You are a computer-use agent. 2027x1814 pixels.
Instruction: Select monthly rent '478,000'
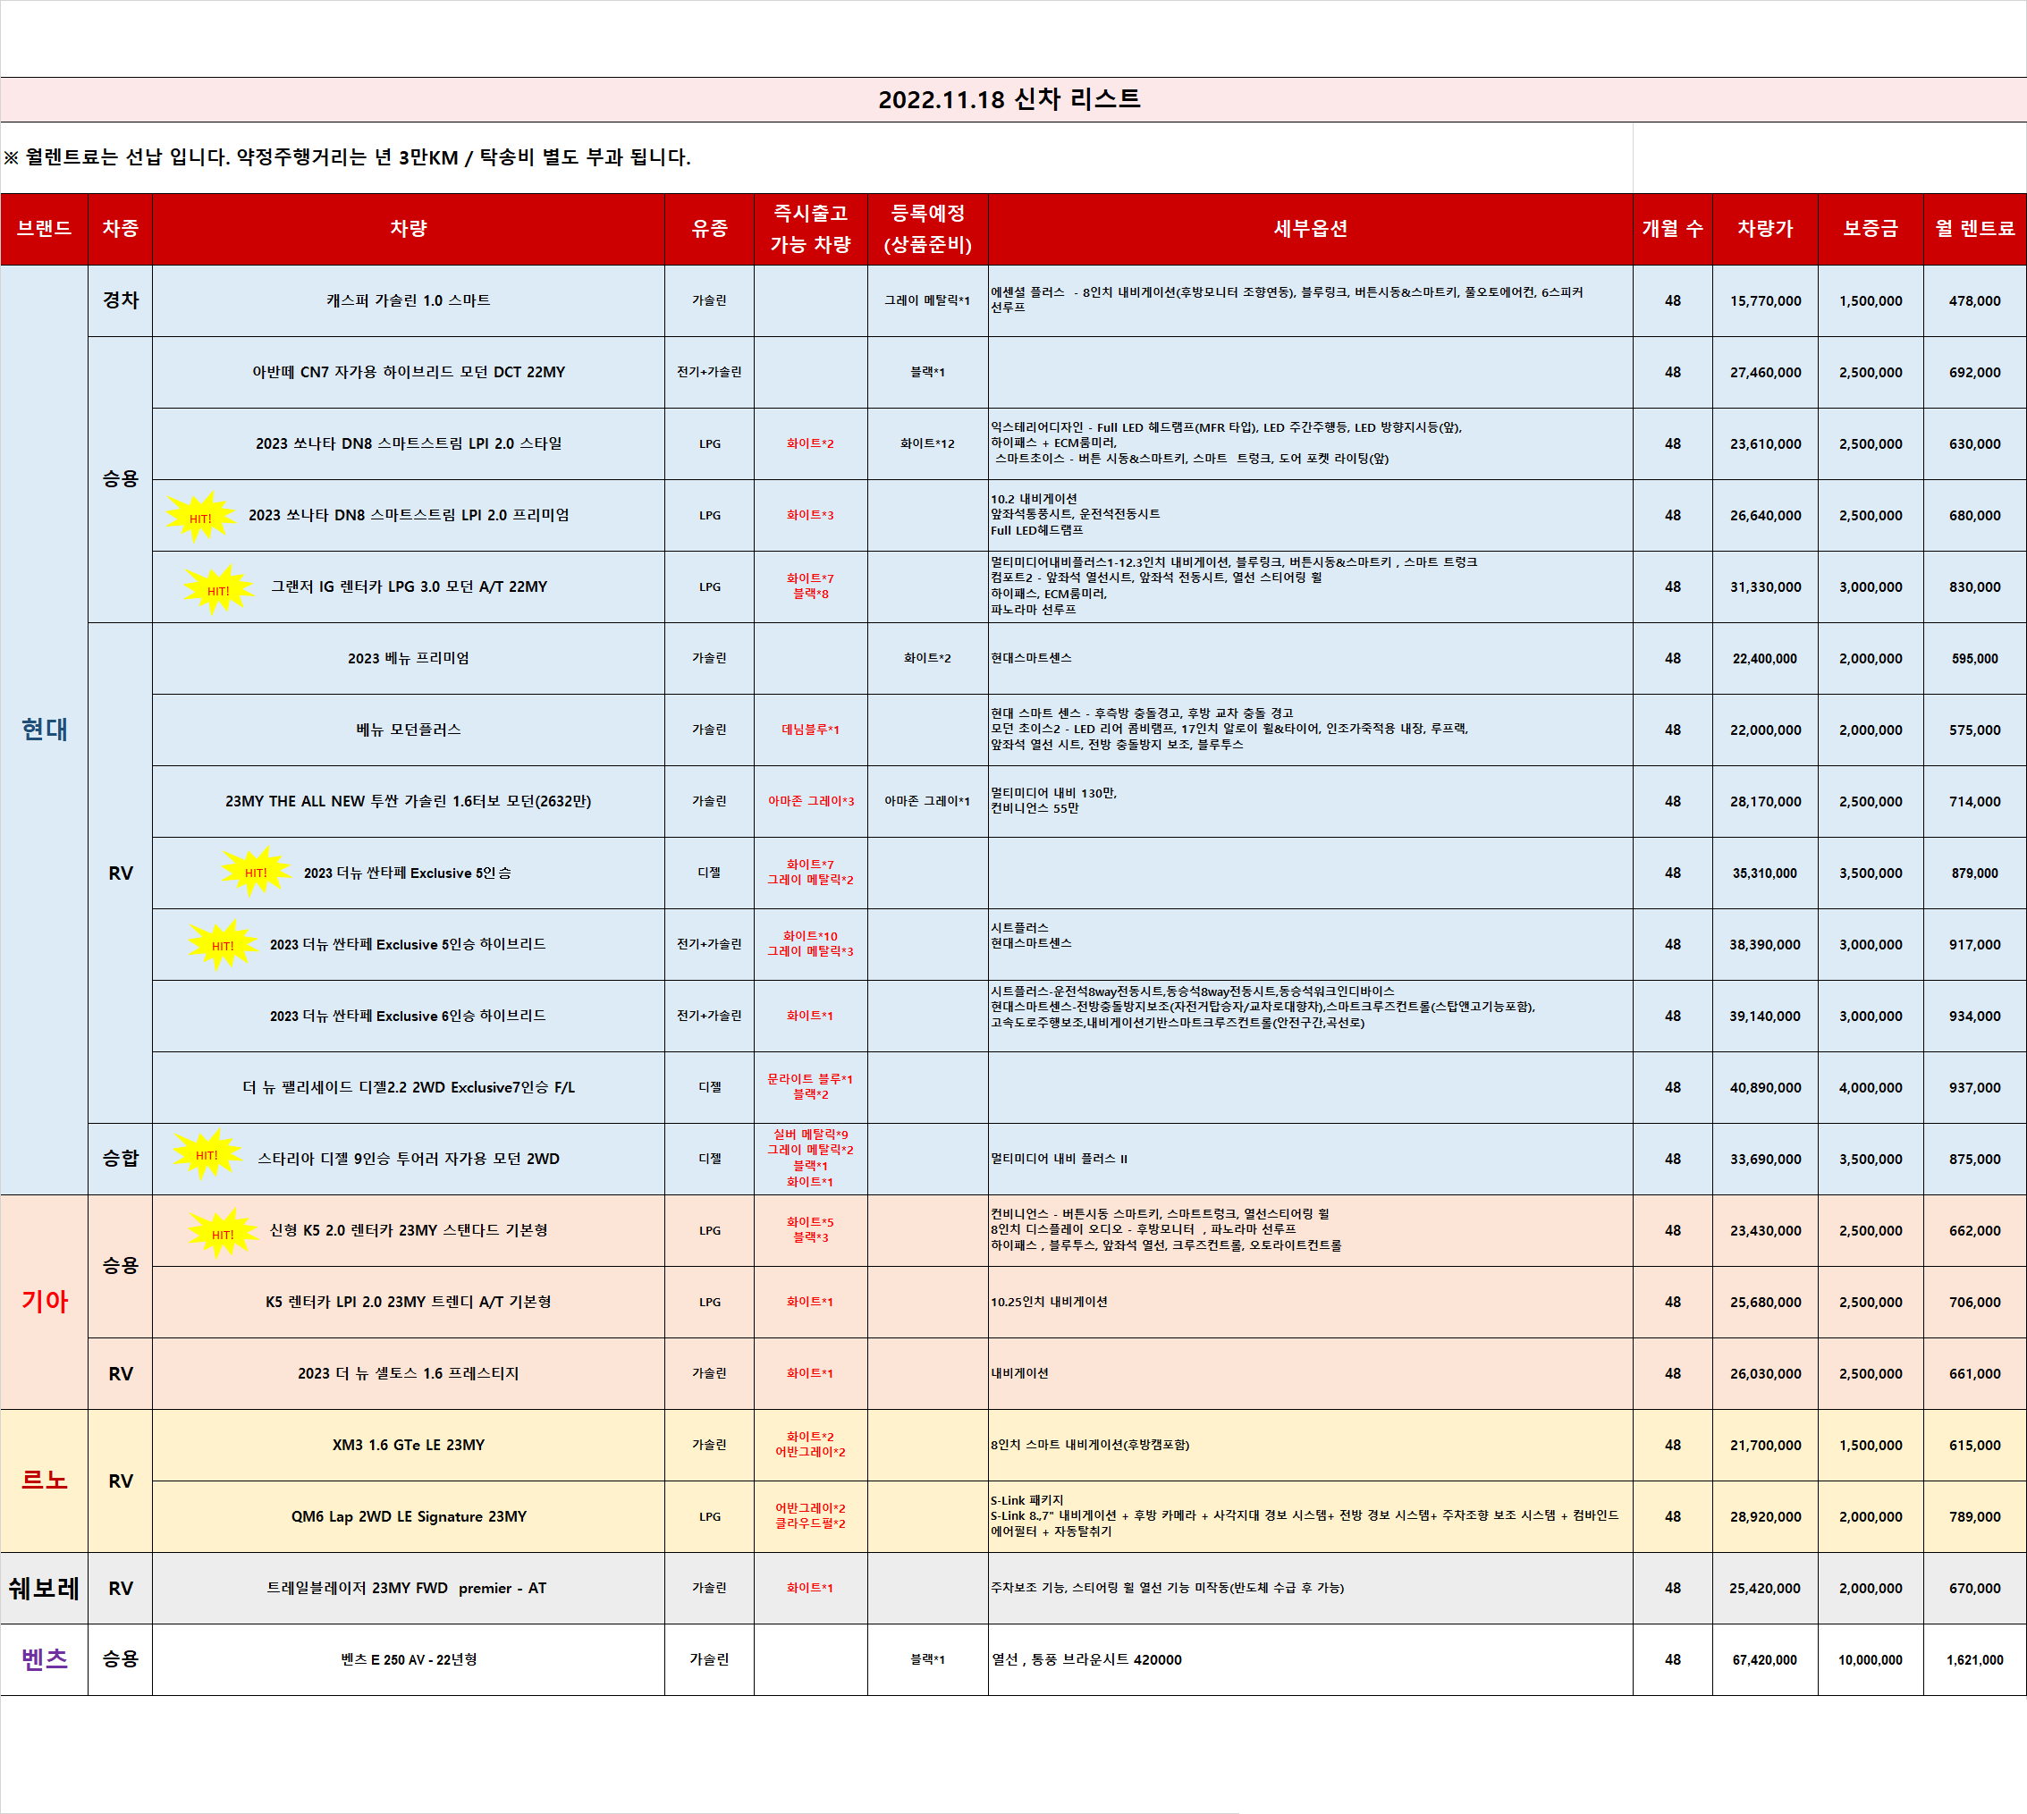[x=1975, y=301]
